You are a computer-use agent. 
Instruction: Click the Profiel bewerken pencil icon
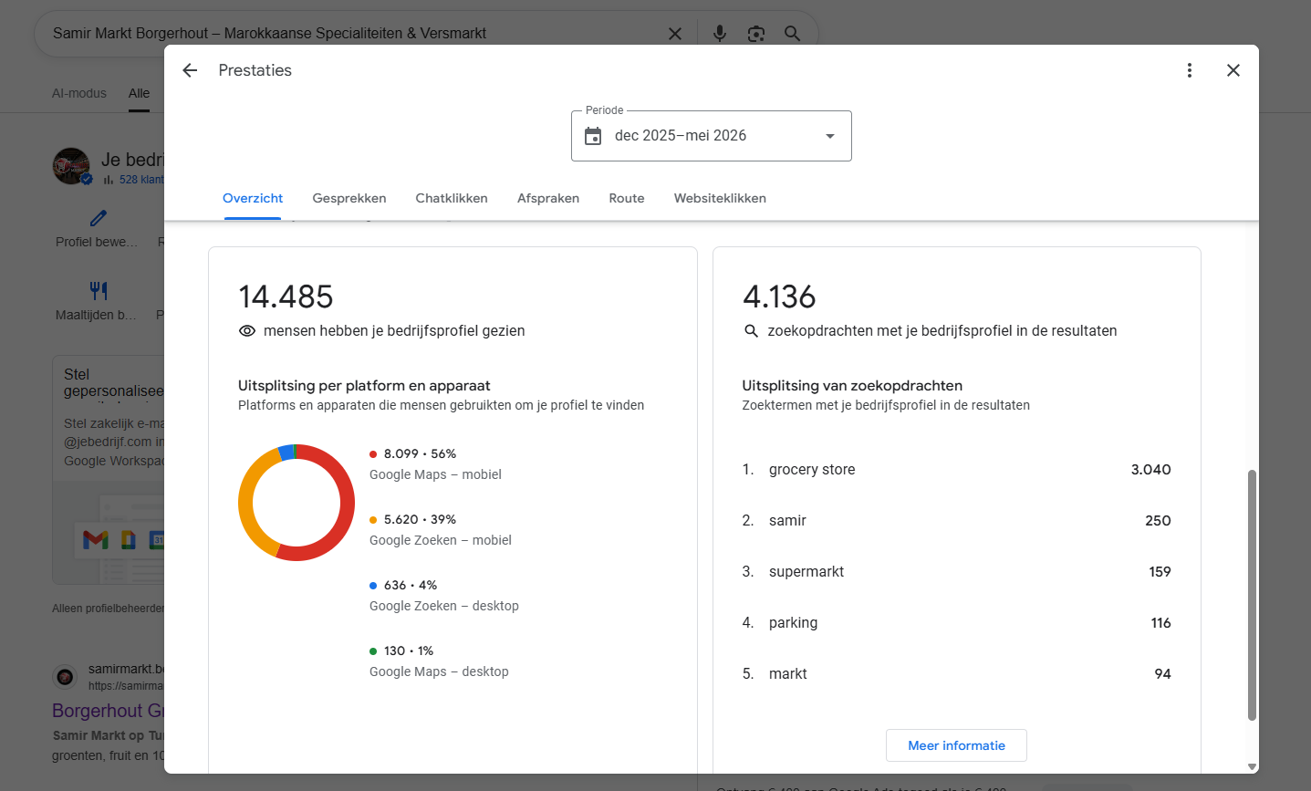99,218
